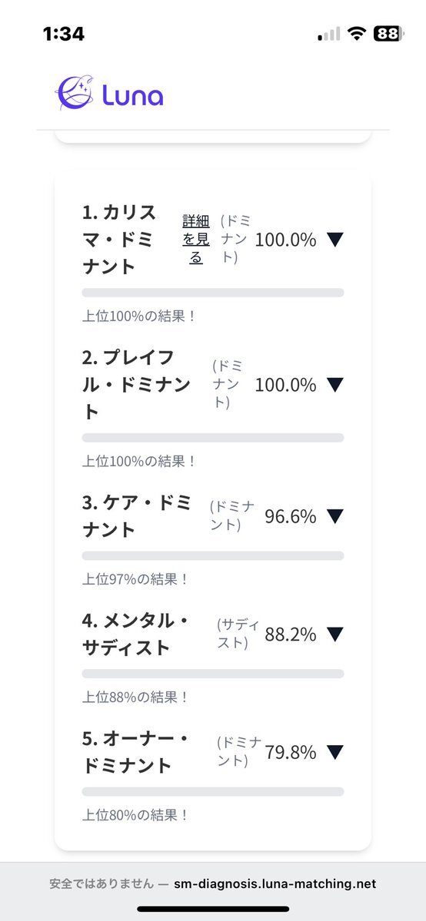Tap the Luna wordmark text
426x921 pixels.
tap(132, 96)
